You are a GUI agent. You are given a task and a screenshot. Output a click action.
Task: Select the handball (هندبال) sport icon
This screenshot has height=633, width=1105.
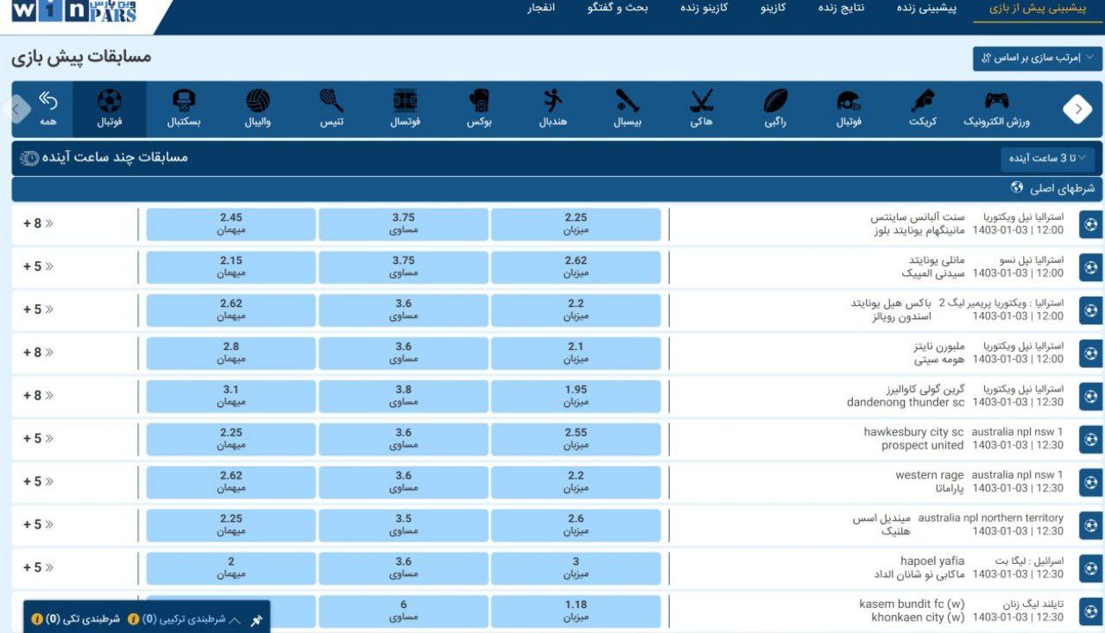552,102
